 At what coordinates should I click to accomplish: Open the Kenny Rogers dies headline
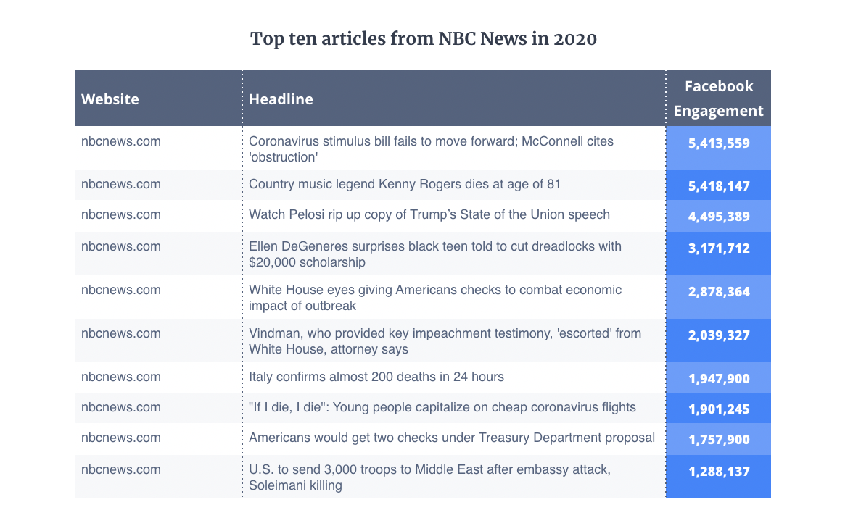click(404, 185)
